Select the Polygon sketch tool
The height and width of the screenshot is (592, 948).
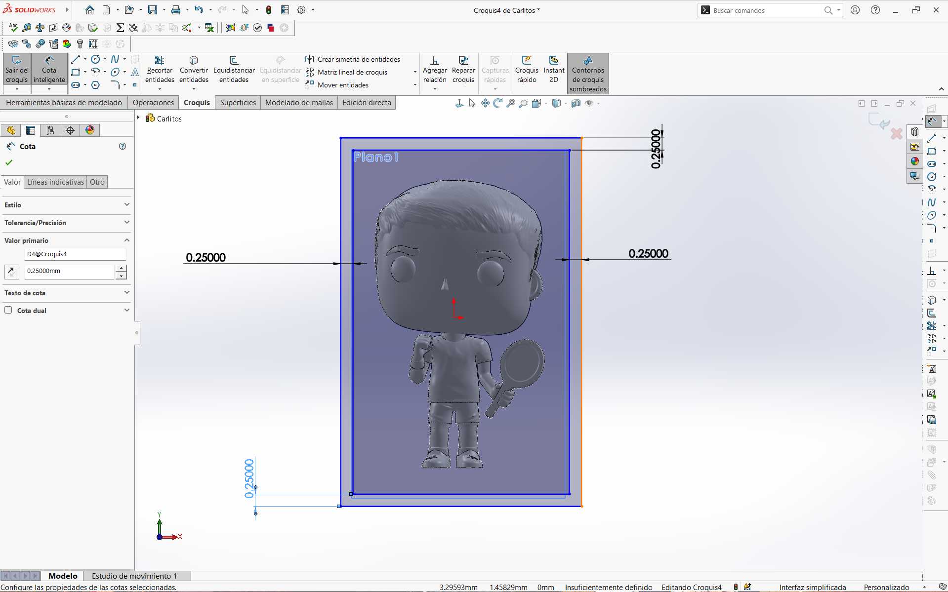click(x=95, y=85)
